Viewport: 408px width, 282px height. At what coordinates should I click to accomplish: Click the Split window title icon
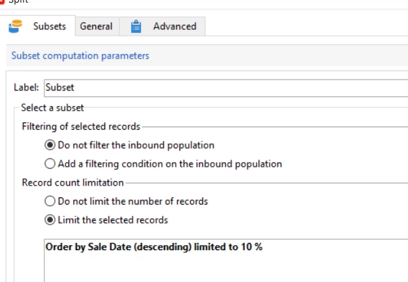pos(3,2)
